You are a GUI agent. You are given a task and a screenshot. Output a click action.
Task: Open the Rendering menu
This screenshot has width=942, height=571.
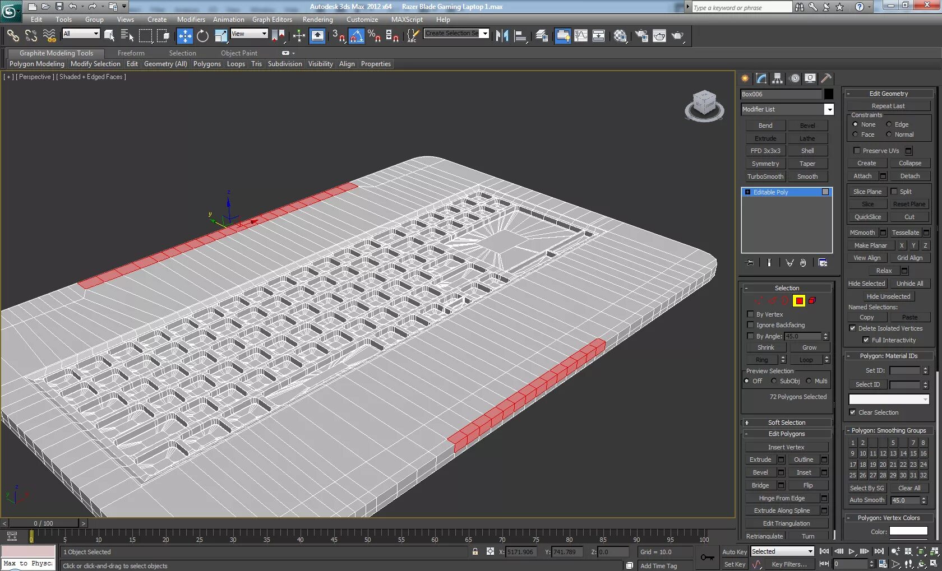[x=317, y=19]
